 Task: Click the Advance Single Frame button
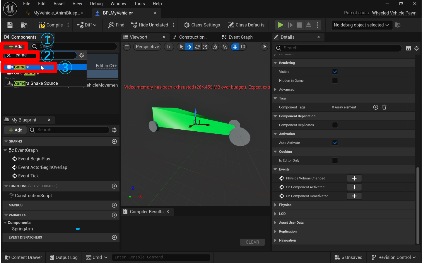point(290,25)
